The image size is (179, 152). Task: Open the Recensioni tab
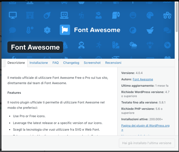click(x=113, y=63)
